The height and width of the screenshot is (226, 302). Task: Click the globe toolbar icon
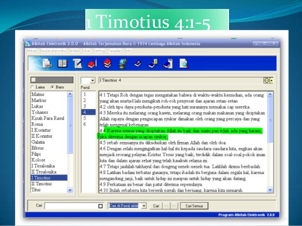pyautogui.click(x=123, y=64)
